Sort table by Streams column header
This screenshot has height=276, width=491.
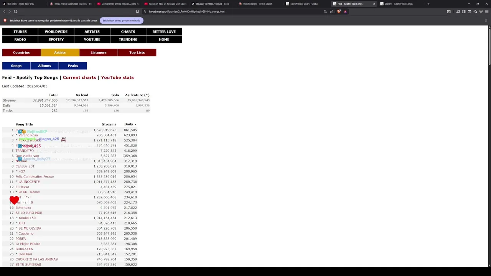click(109, 124)
